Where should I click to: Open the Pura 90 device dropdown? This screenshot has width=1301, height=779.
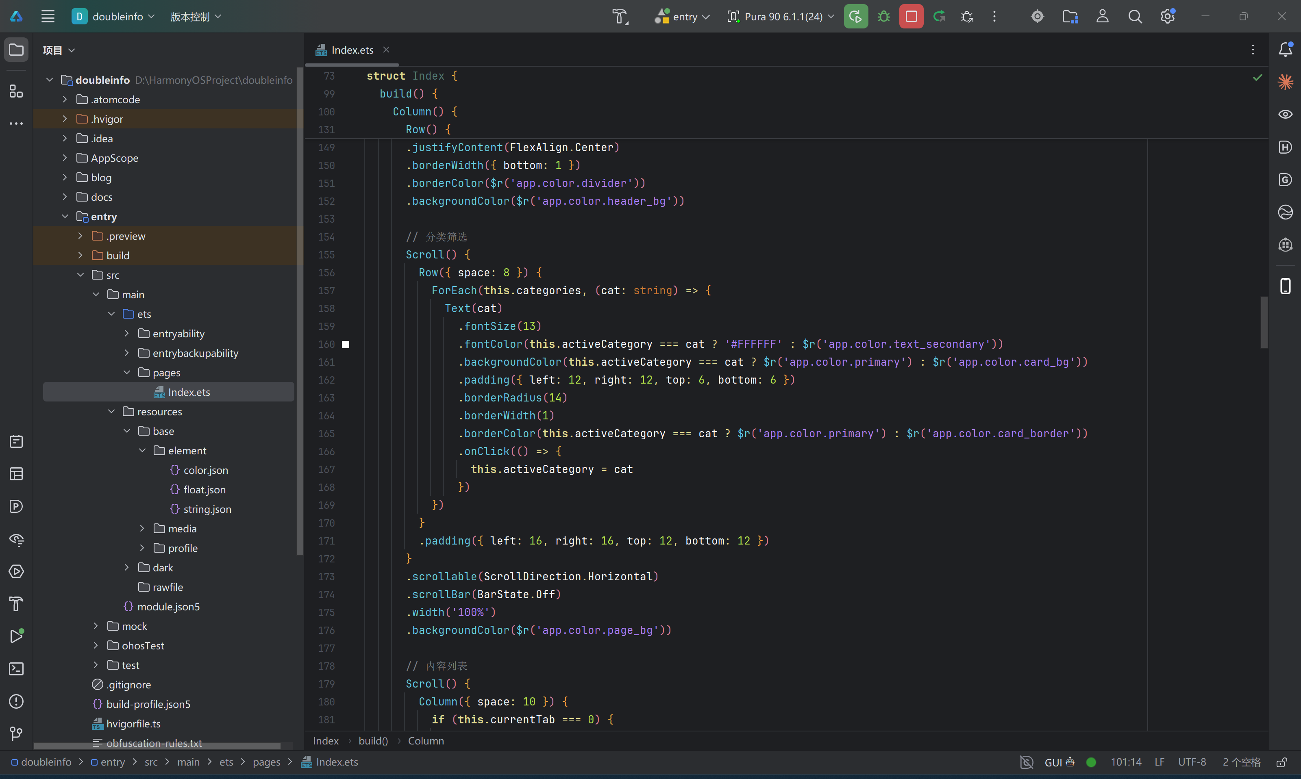pyautogui.click(x=781, y=17)
